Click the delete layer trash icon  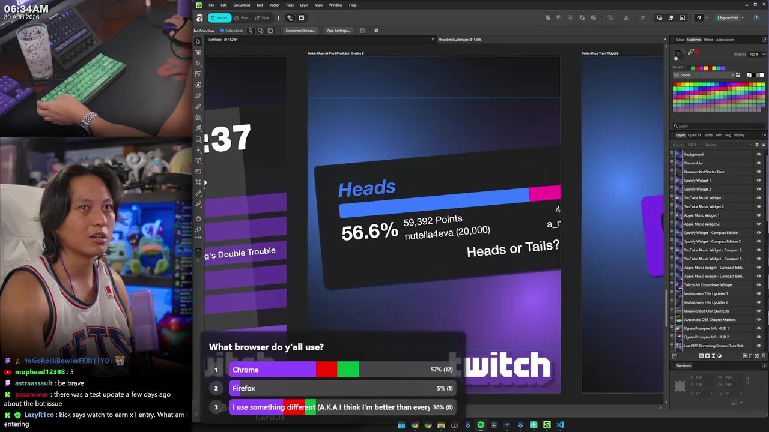pos(762,356)
